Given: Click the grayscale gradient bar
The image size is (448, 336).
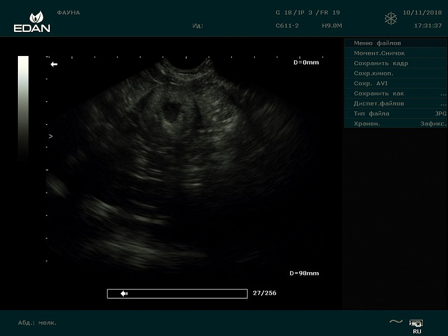Looking at the screenshot, I should (x=23, y=106).
